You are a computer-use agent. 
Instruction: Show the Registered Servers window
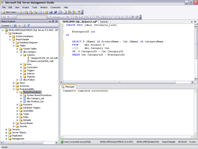point(61,12)
